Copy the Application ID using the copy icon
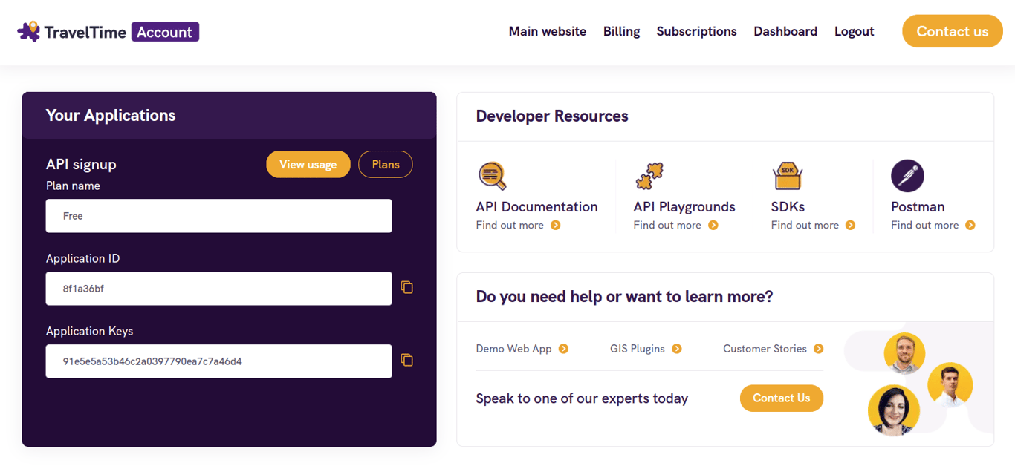The height and width of the screenshot is (466, 1015). (406, 287)
